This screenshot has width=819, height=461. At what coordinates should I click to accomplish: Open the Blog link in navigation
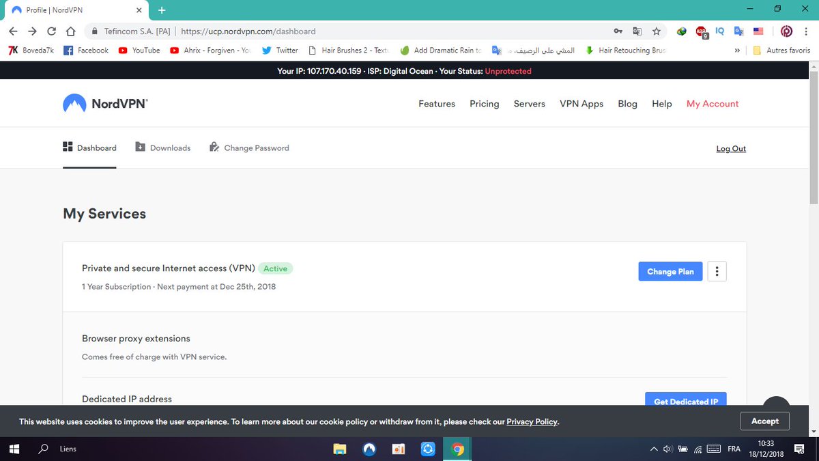[627, 104]
